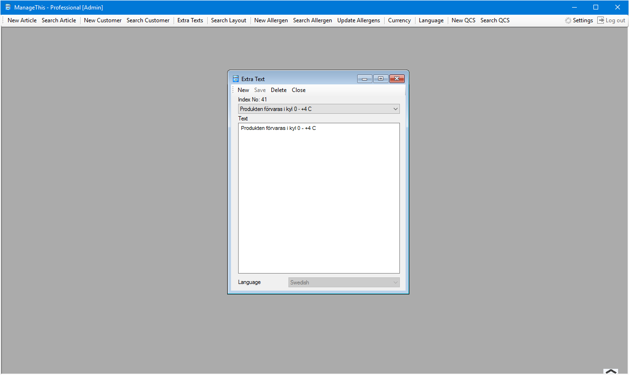Image resolution: width=629 pixels, height=375 pixels.
Task: Click the Extra Text window title icon
Action: (235, 79)
